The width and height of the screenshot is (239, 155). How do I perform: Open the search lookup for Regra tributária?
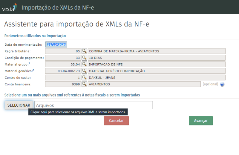point(84,51)
